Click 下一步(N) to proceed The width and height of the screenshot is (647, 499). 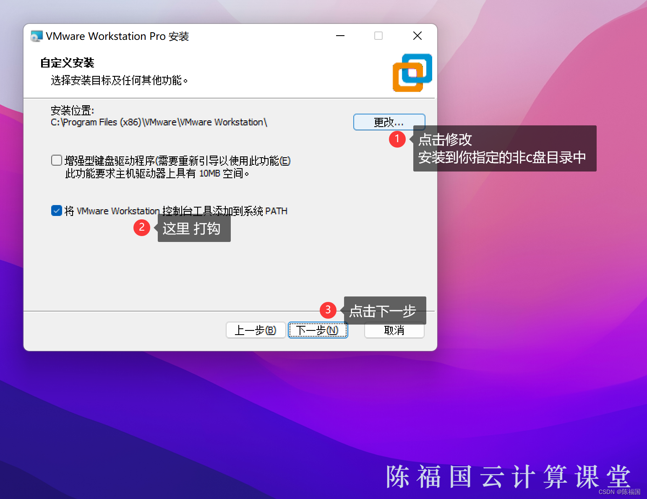click(x=318, y=330)
